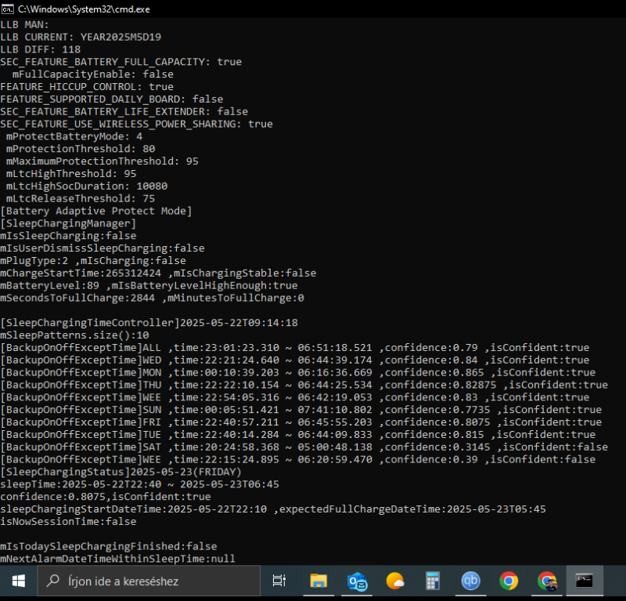Screen dimensions: 626x601
Task: Click 'mMaximumProtectionThreshold: 95' line
Action: 103,161
